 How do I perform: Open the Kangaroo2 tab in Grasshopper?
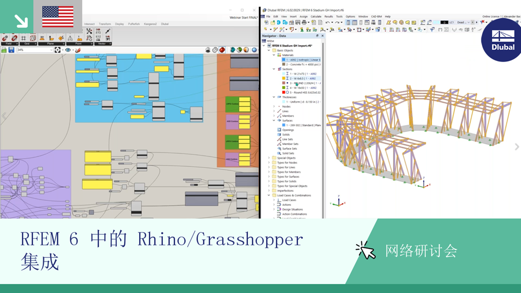[x=150, y=24]
